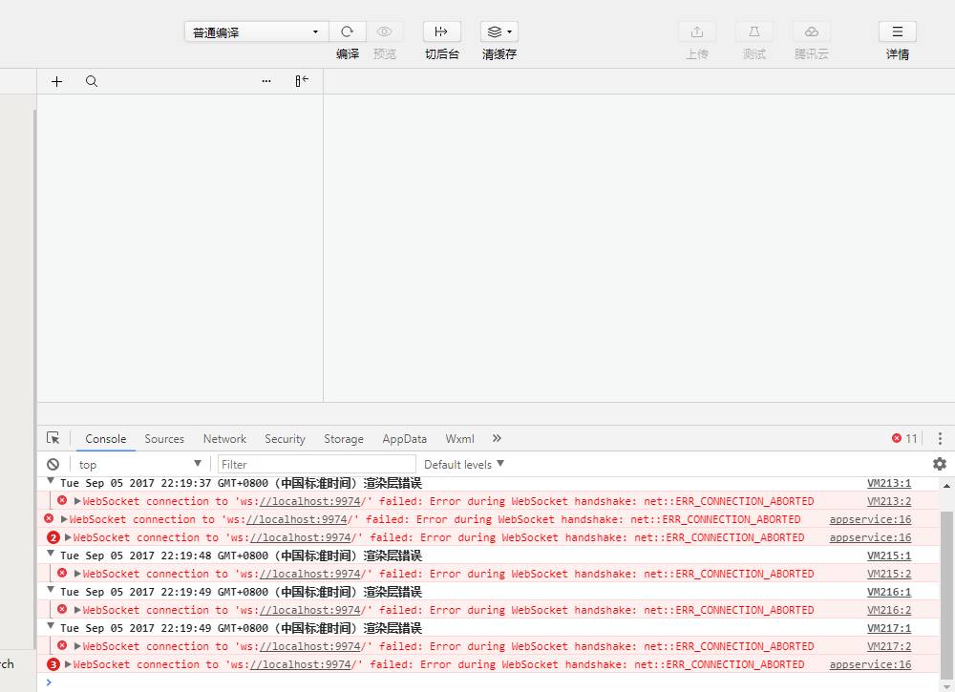Switch to the Storage tab
The height and width of the screenshot is (692, 955).
coord(344,439)
